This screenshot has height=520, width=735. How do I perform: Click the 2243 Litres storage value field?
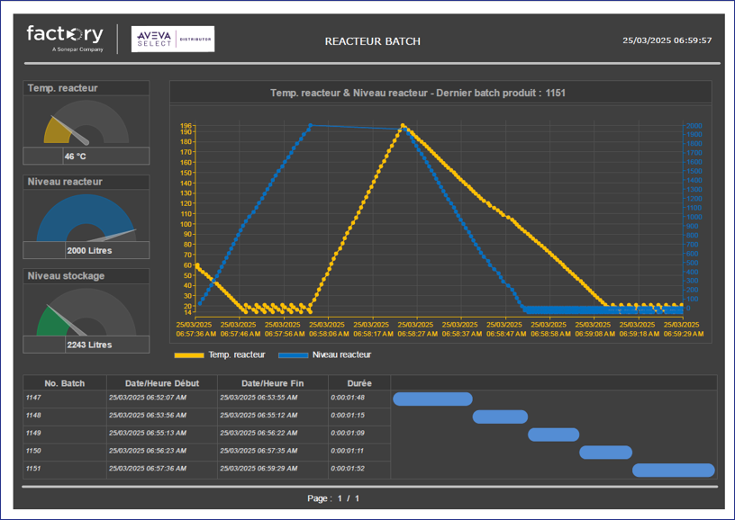(x=88, y=345)
